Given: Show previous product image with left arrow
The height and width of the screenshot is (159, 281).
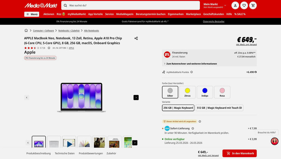Looking at the screenshot, I should click(x=27, y=98).
